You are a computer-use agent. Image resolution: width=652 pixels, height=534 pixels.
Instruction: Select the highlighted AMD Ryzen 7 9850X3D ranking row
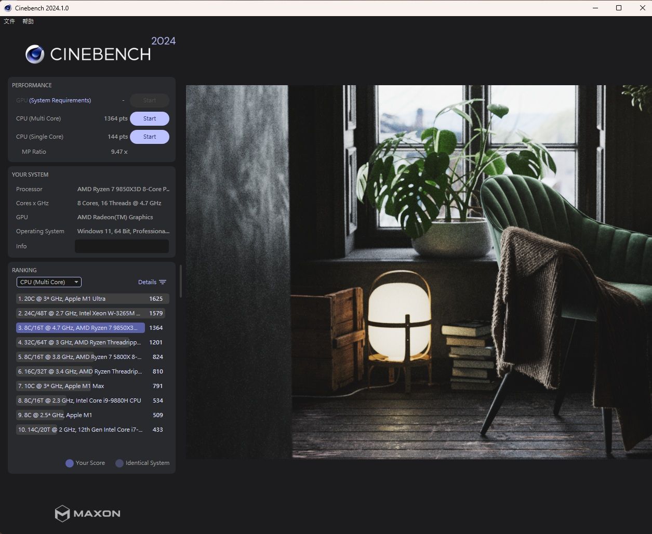[92, 328]
